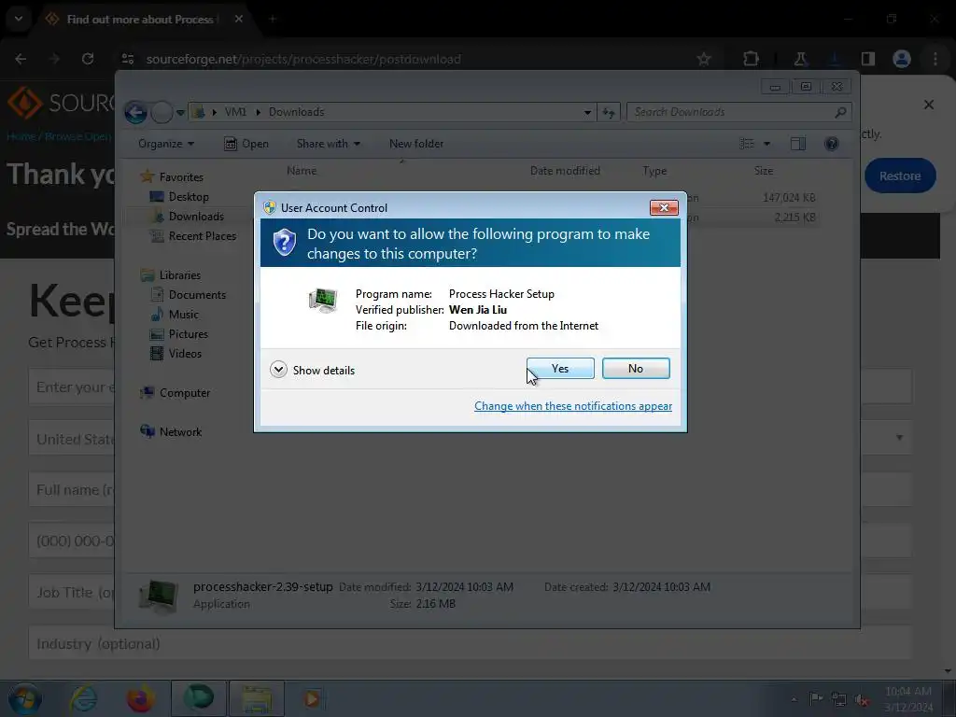Sort by Type column header
The image size is (956, 717).
point(654,171)
